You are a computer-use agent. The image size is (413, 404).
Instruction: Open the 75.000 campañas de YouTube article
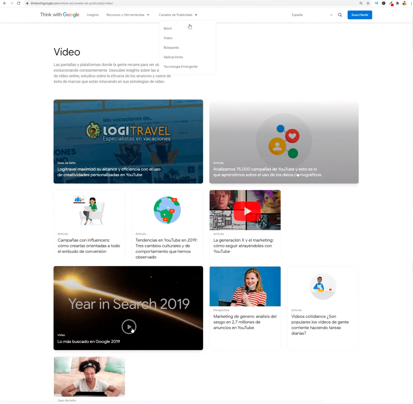pos(284,141)
